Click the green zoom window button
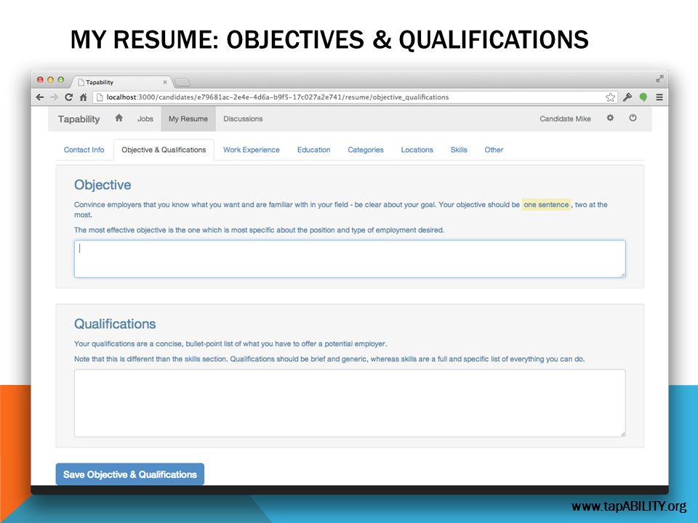Screen dimensions: 698x523 coord(60,80)
